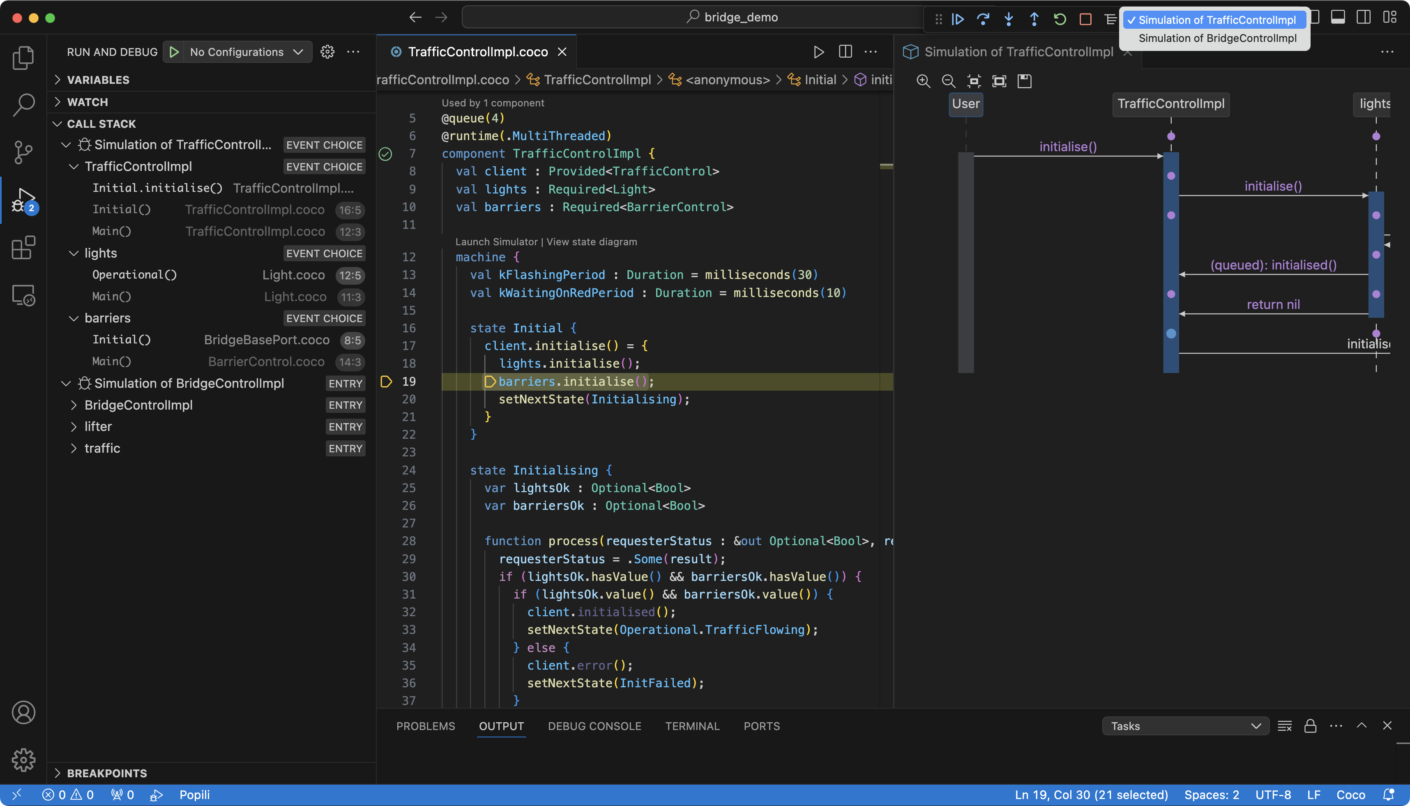Open the Source Control view
This screenshot has height=806, width=1410.
click(x=23, y=152)
